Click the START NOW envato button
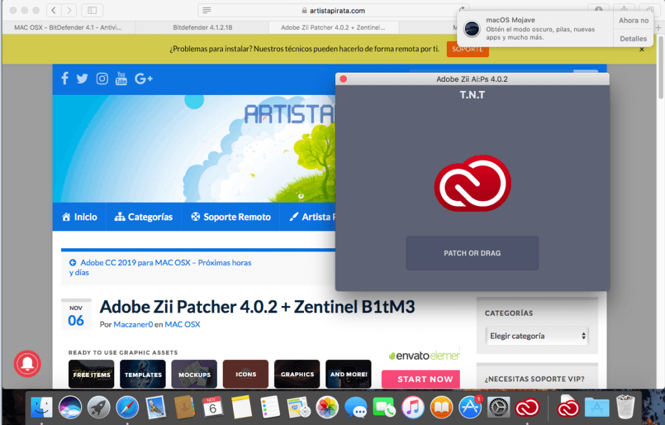The image size is (665, 425). point(421,379)
